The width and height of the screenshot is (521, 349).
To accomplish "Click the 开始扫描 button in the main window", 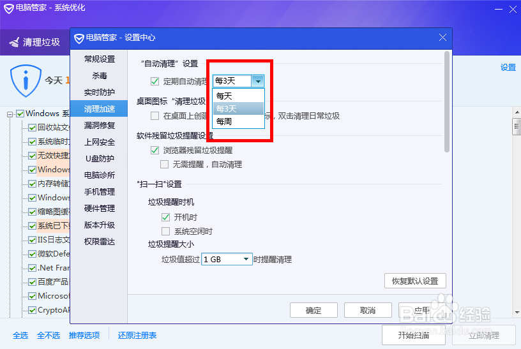I will [x=413, y=335].
